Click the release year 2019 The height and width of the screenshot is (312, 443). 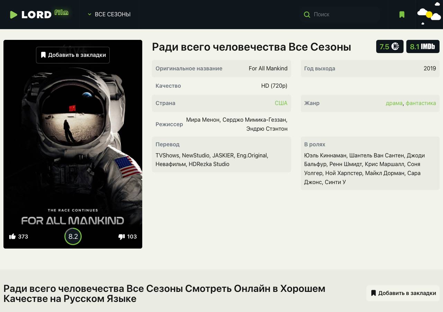[430, 68]
